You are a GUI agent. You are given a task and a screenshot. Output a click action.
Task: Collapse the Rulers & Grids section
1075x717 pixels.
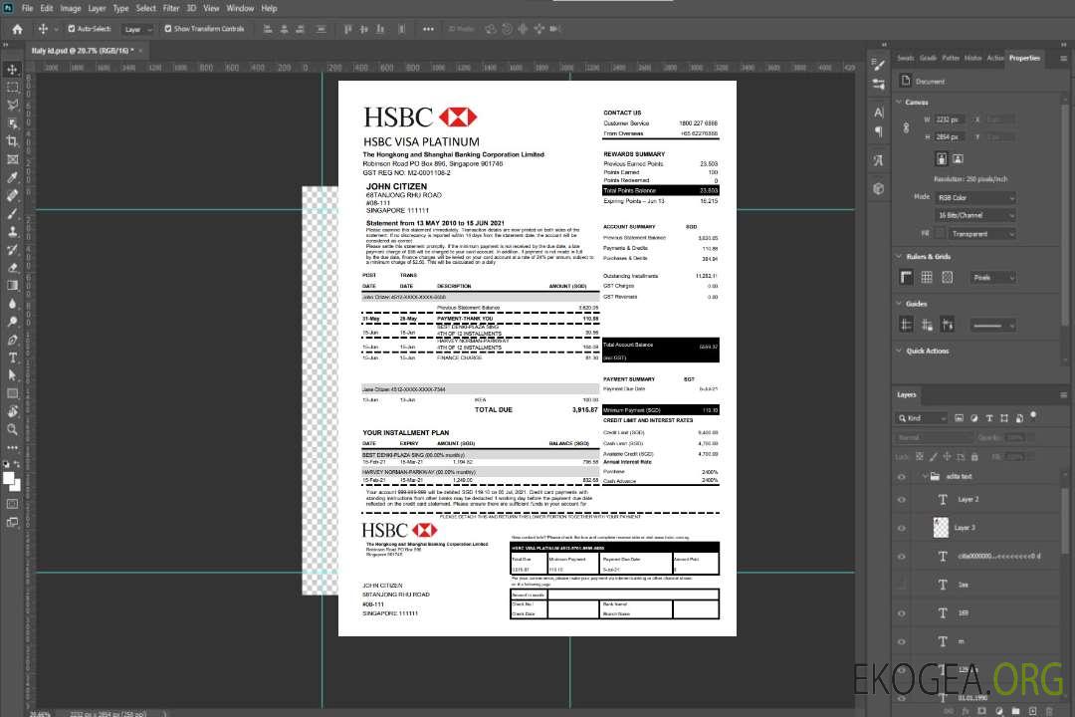click(x=899, y=256)
